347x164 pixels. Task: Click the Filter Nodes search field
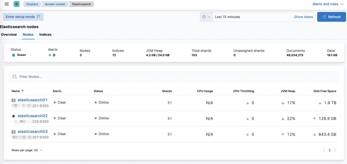click(x=173, y=77)
